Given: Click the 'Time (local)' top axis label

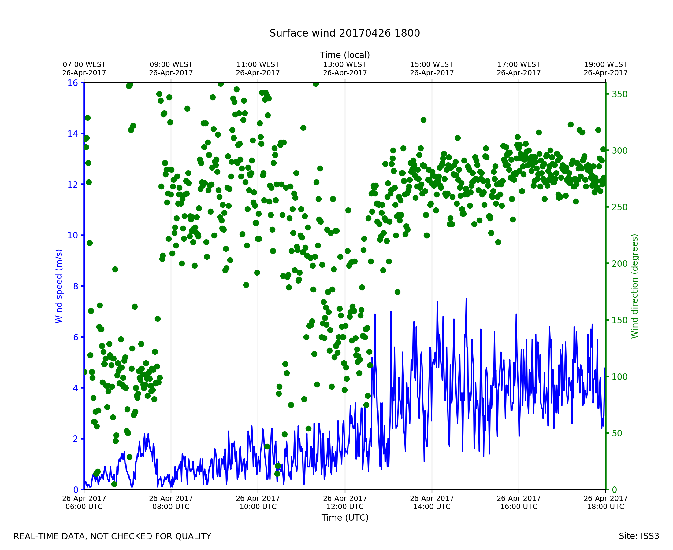Looking at the screenshot, I should 345,55.
